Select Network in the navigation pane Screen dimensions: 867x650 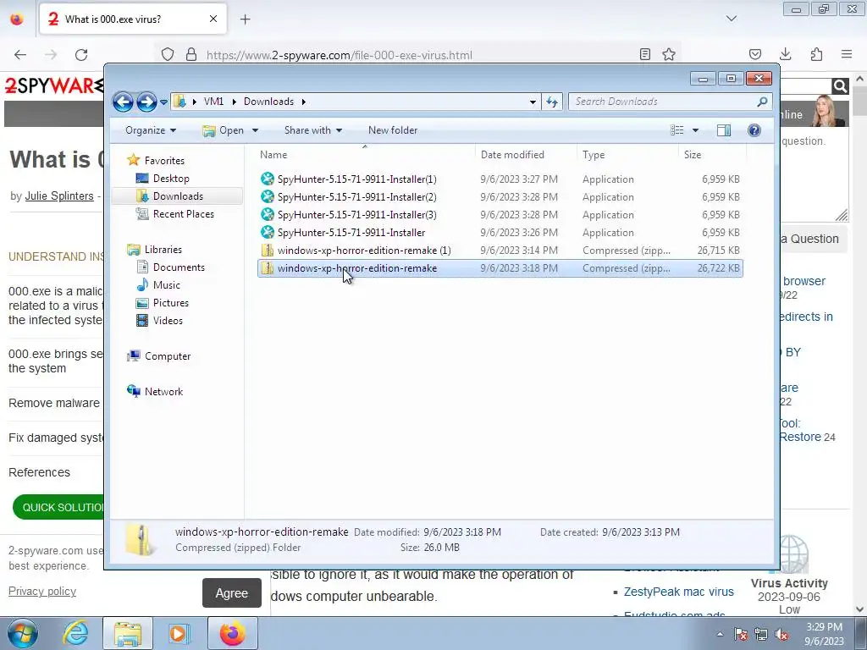[x=163, y=392]
